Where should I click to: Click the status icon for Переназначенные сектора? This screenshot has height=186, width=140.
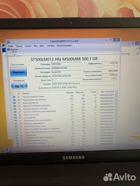click(15, 109)
